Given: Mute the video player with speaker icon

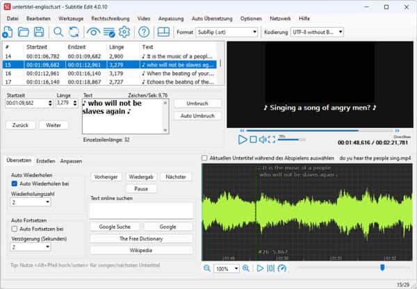Looking at the screenshot, I should pyautogui.click(x=263, y=140).
